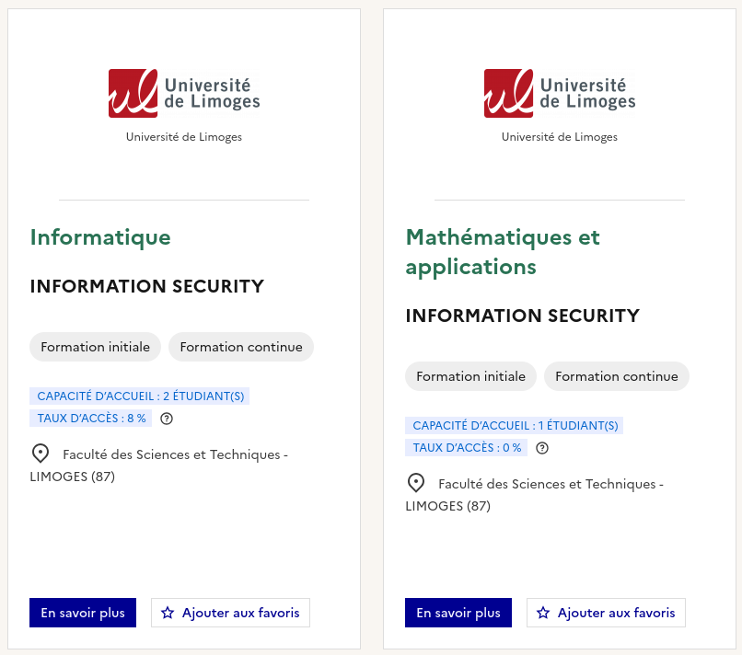Open En savoir plus for Informatique
The height and width of the screenshot is (655, 742).
[x=83, y=613]
